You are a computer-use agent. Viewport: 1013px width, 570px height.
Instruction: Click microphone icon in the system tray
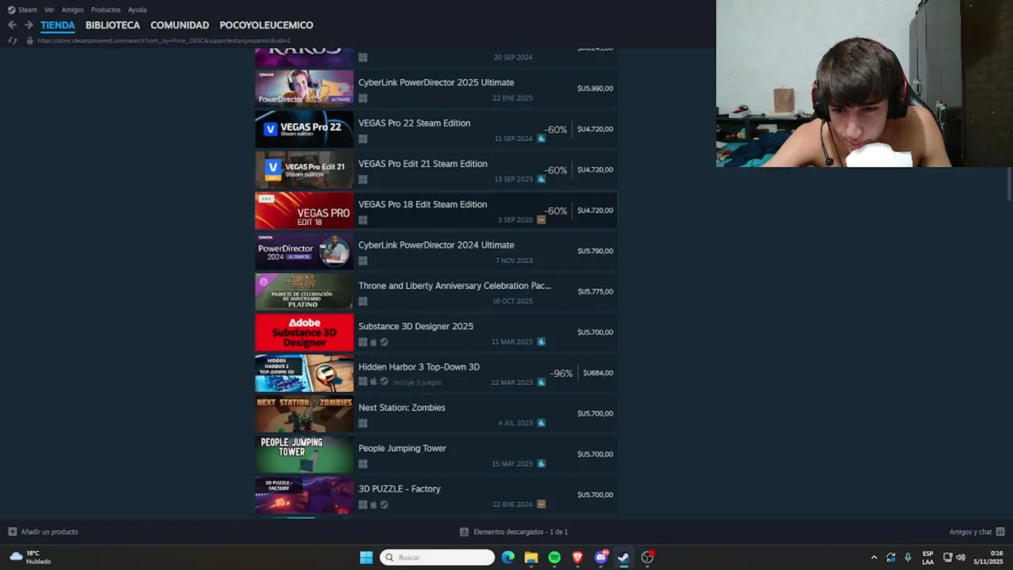coord(908,557)
